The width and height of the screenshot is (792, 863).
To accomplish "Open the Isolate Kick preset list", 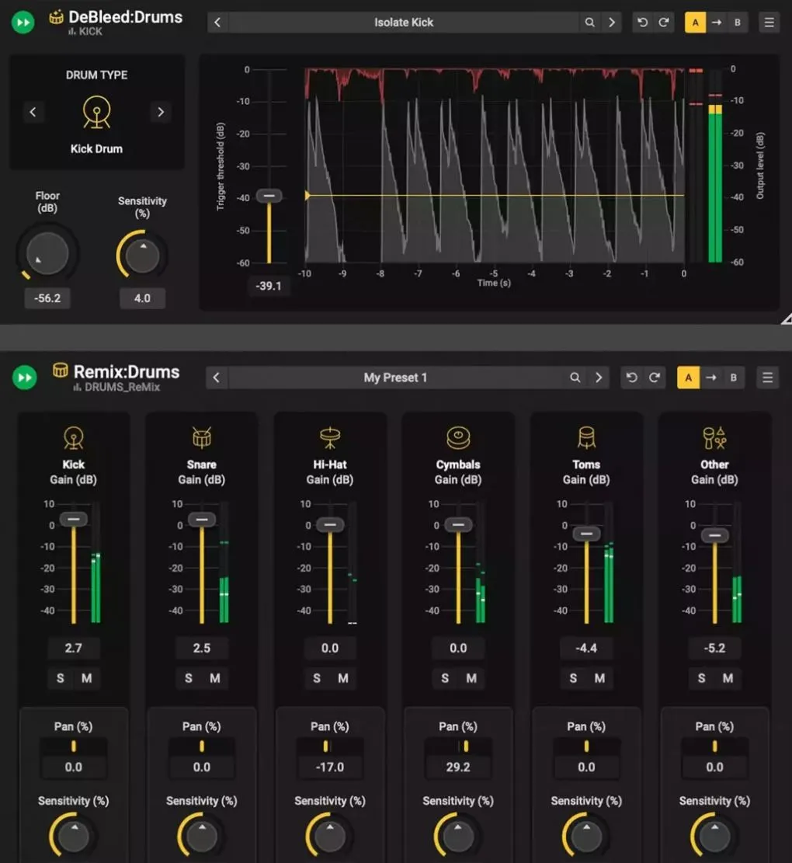I will point(404,23).
